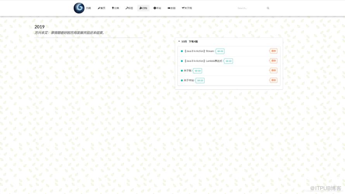Open 【Java 8 in Action】Stream article

tap(199, 51)
